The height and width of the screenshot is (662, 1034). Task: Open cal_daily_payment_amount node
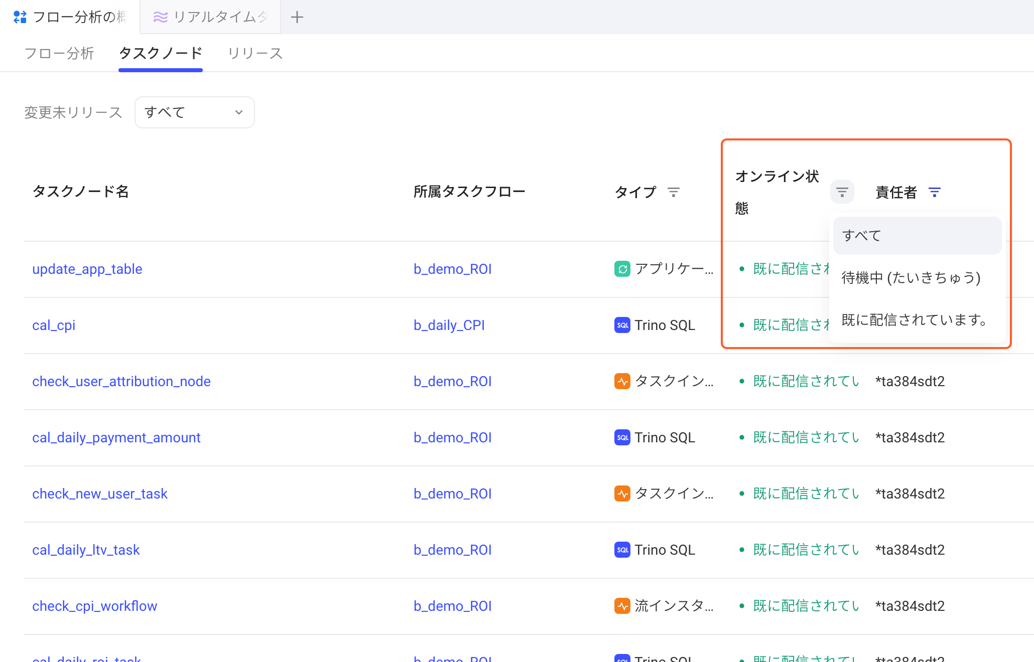(x=116, y=437)
